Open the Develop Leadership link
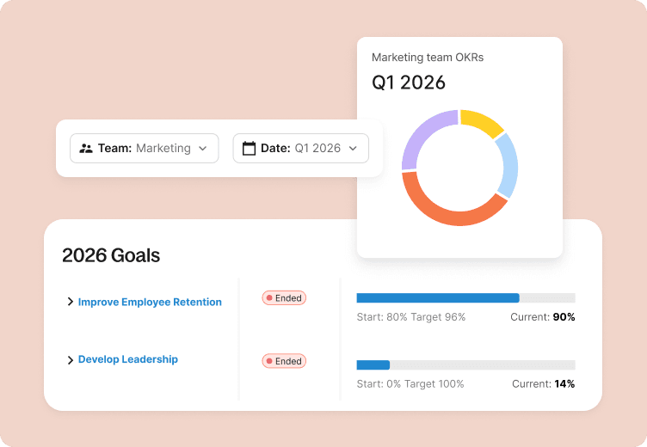This screenshot has width=647, height=447. 128,359
